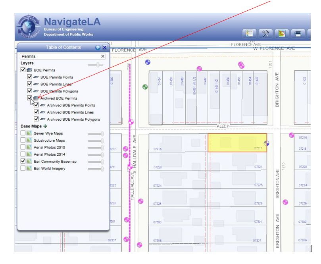Select the yellow highlighted parcel on the map
Viewport: 321px width, 264px height.
click(237, 143)
